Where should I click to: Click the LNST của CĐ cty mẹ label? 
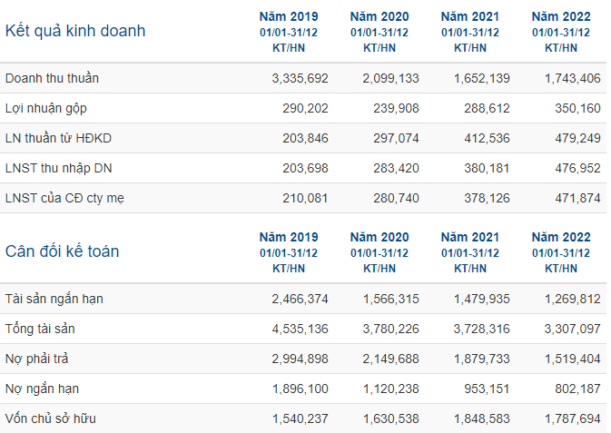[64, 199]
